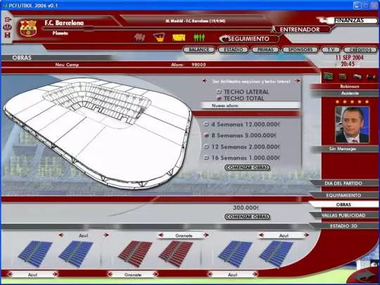The image size is (380, 285).
Task: Click the M. Madrid - F.C. Barcelona match text
Action: pyautogui.click(x=196, y=21)
